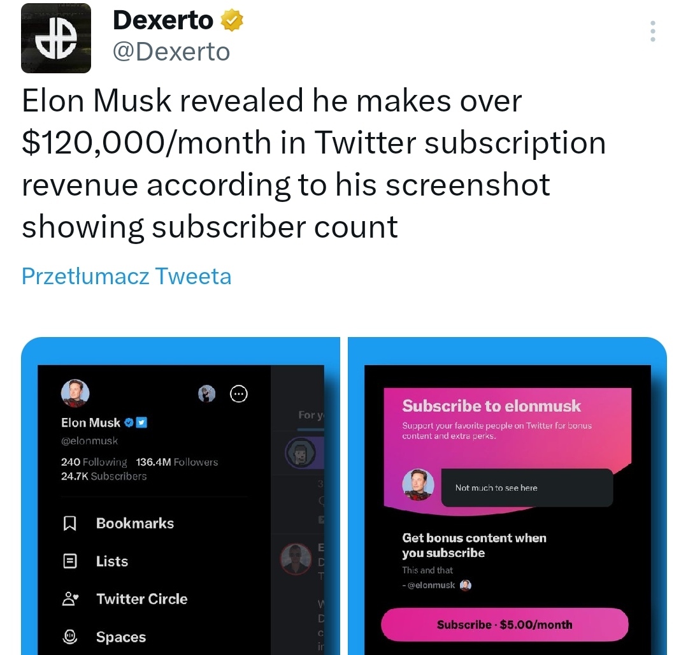This screenshot has width=688, height=655.
Task: Click the @Dexerto handle
Action: pos(171,52)
